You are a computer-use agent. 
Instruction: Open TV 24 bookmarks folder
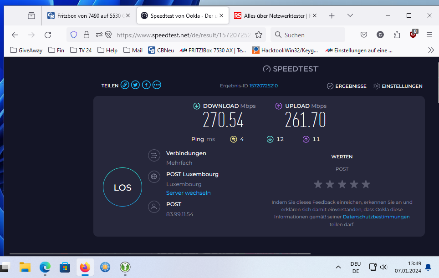pyautogui.click(x=81, y=51)
